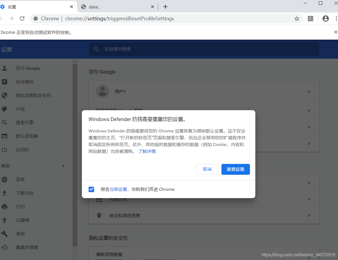
Task: Click the 用户1 profile avatar
Action: (102, 91)
